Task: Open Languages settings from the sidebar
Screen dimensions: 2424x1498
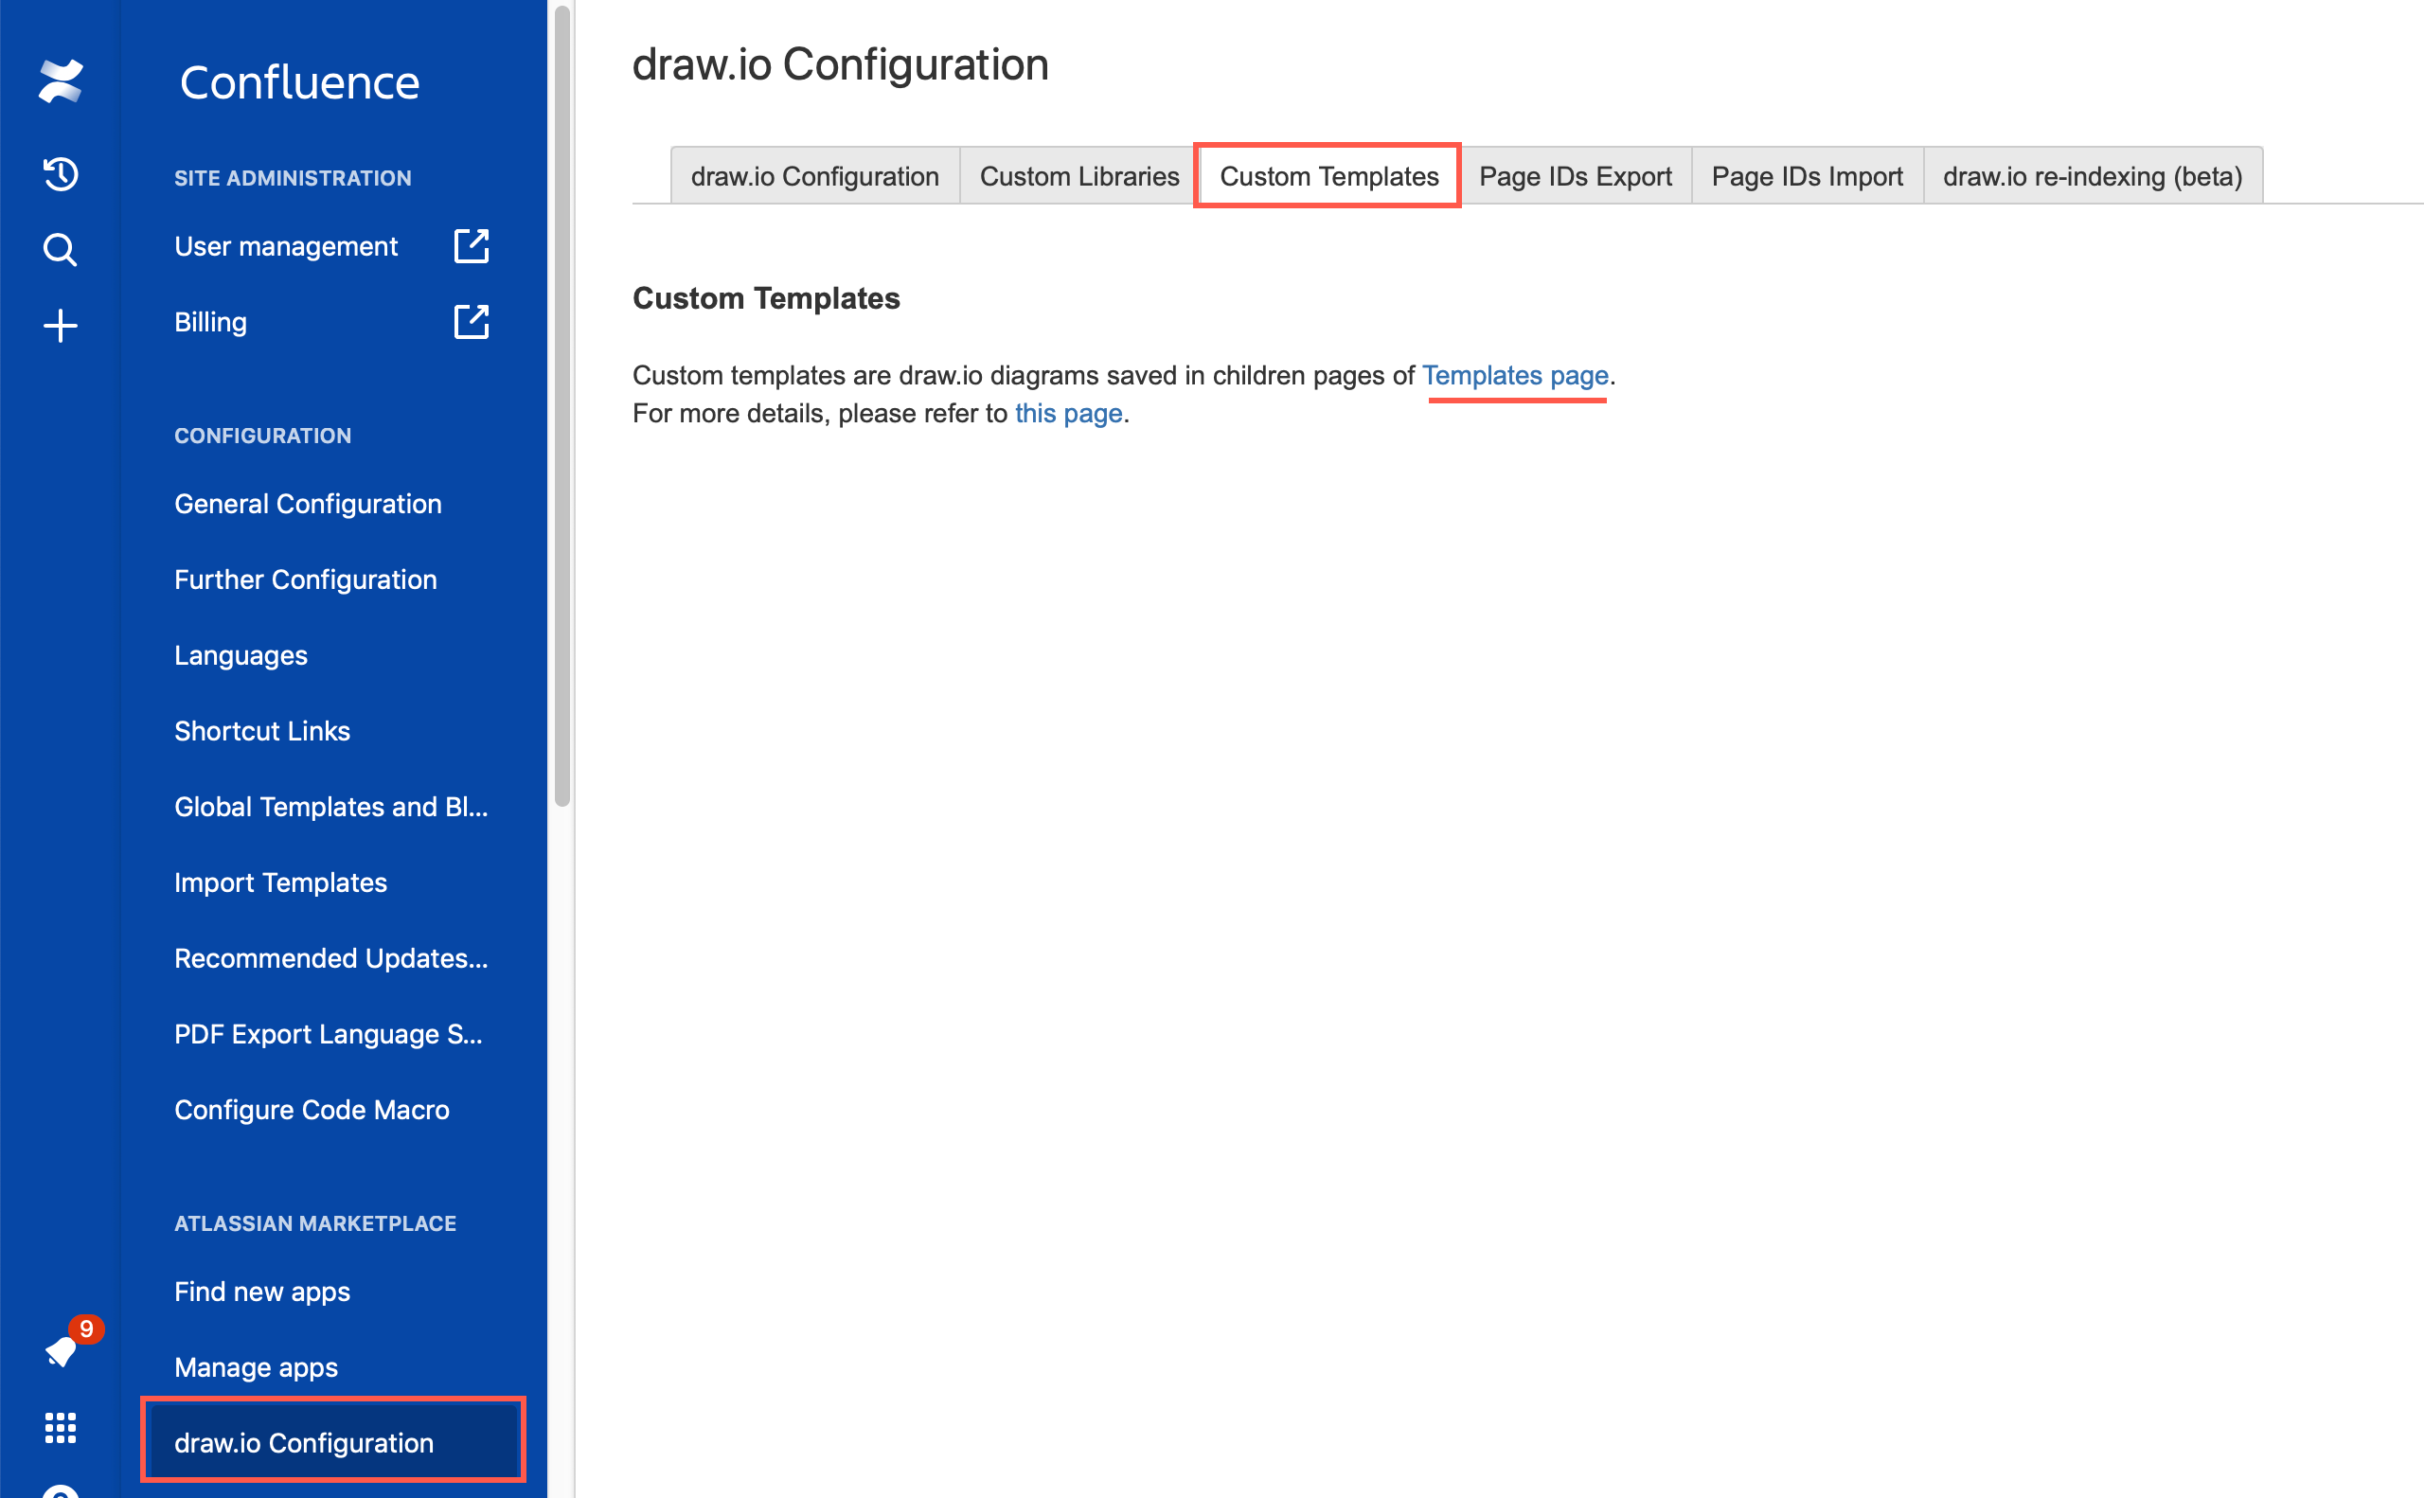Action: [x=240, y=655]
